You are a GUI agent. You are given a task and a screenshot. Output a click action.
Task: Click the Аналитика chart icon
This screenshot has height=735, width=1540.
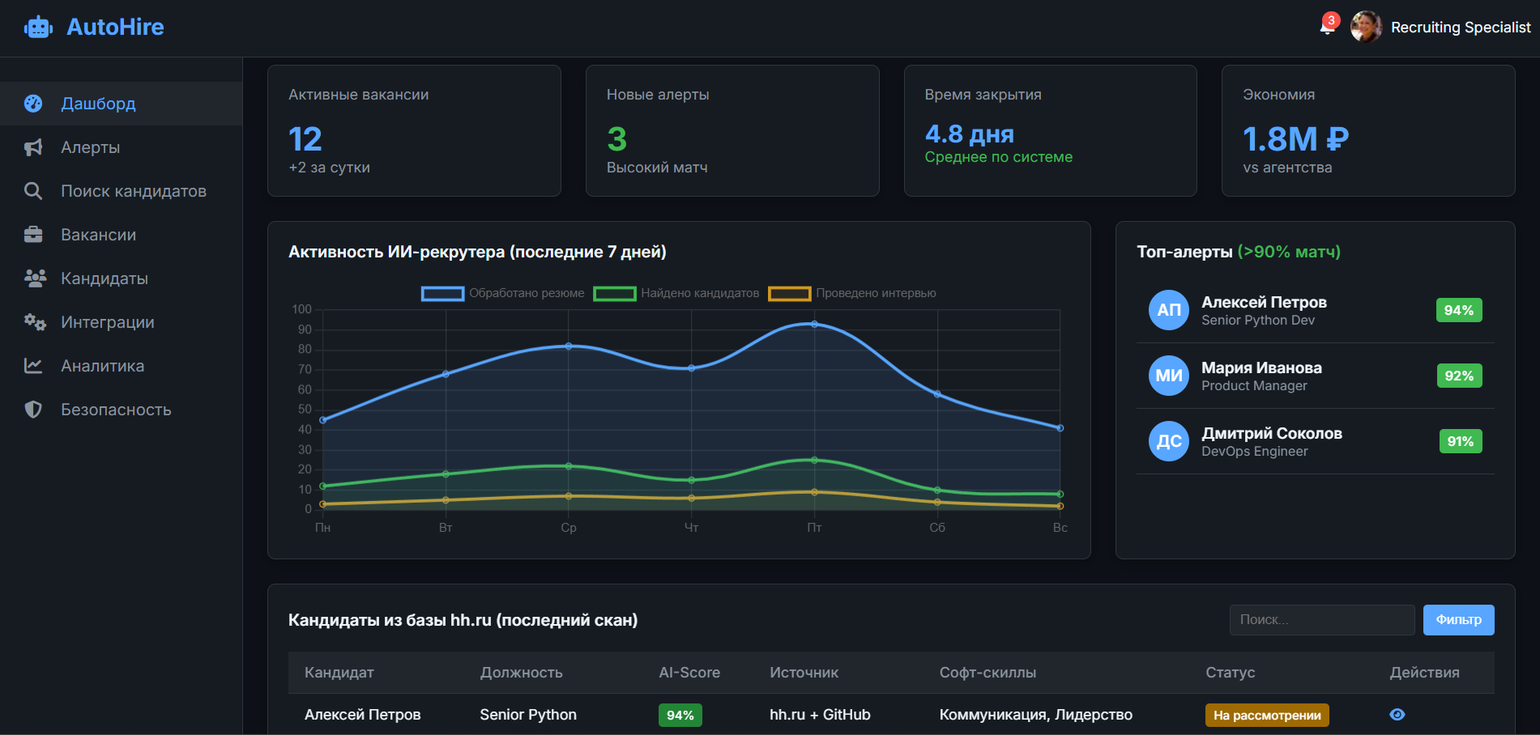tap(33, 365)
